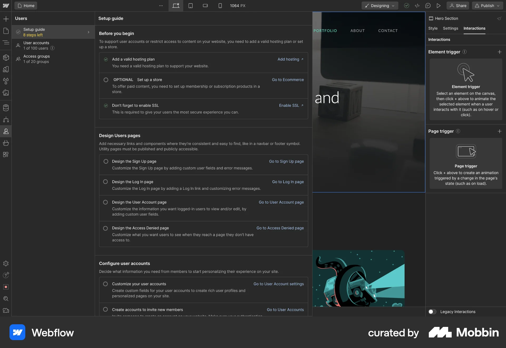506x348 pixels.
Task: Open the Add Elements panel
Action: [x=6, y=19]
